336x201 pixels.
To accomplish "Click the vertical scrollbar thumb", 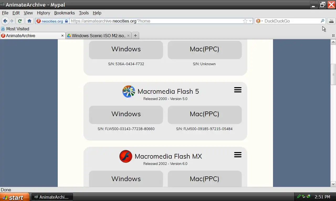I will (333, 74).
